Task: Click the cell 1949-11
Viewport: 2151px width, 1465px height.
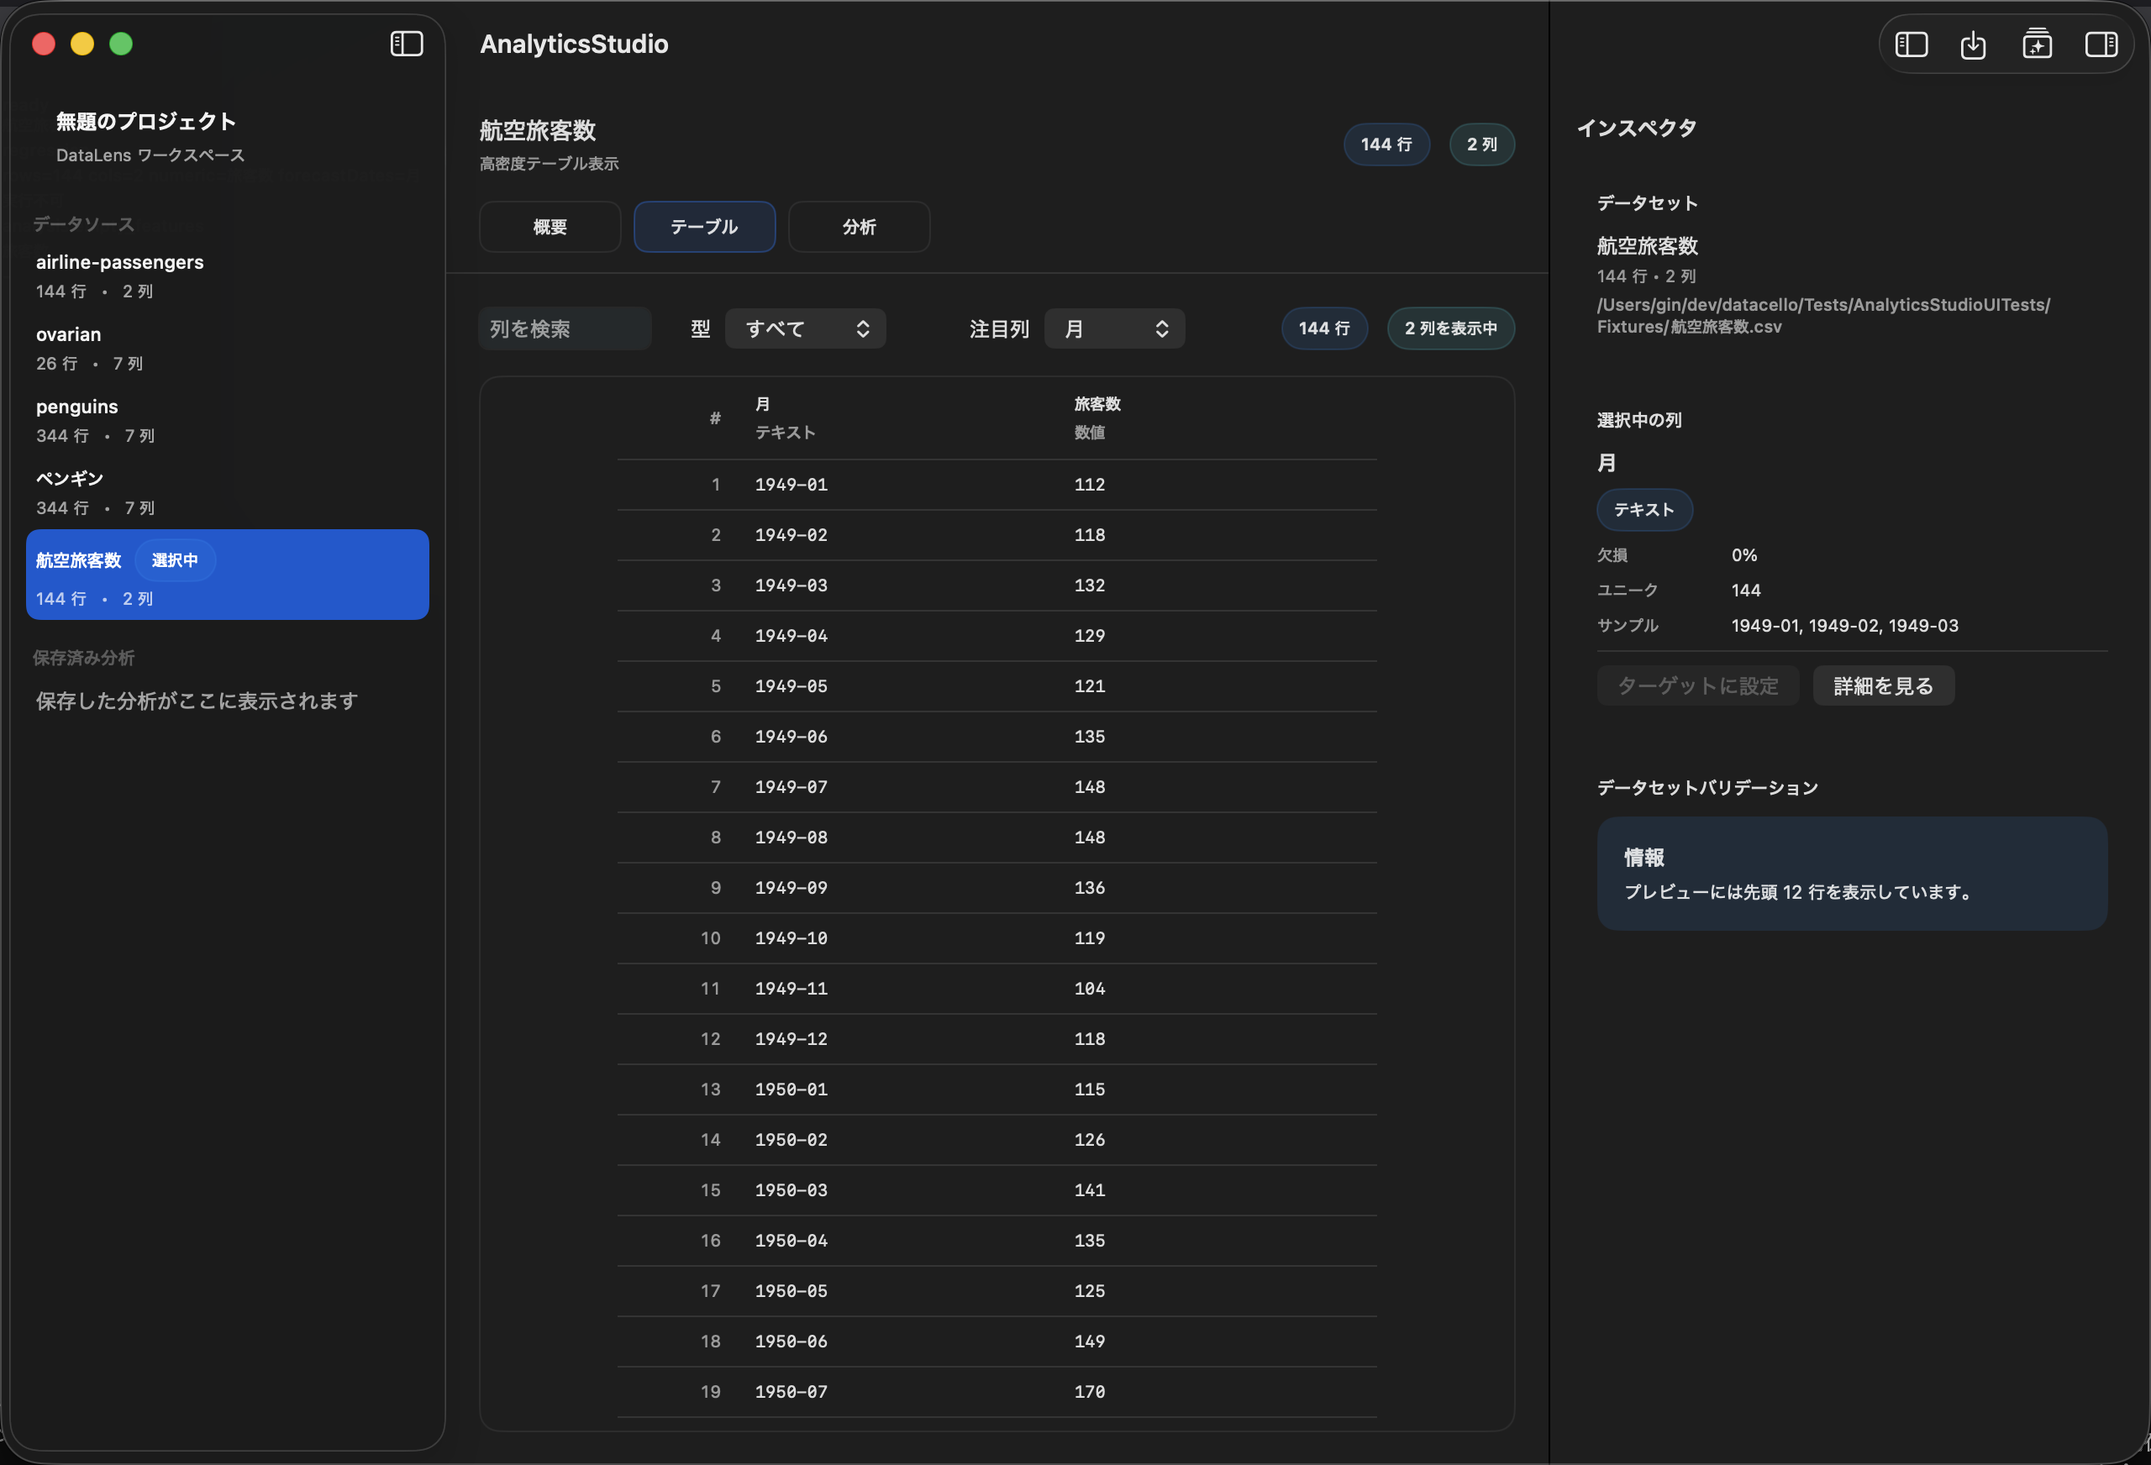Action: coord(792,989)
